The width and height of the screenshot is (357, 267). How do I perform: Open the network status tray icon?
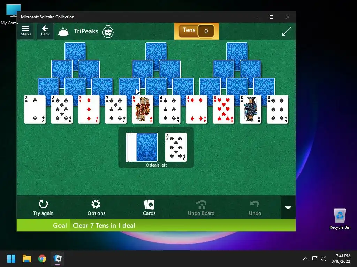(x=315, y=259)
